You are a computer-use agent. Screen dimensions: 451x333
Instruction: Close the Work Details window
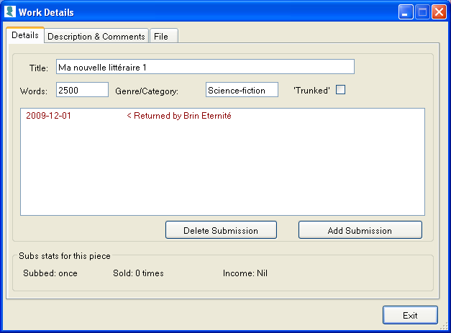pos(439,12)
